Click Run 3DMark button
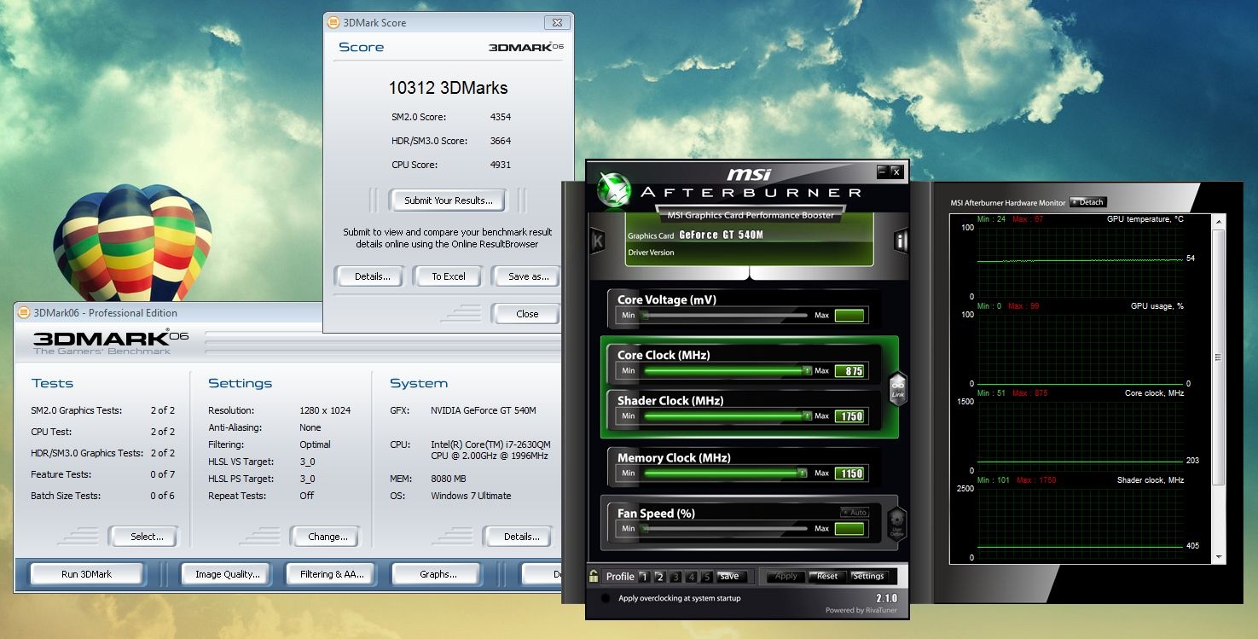Image resolution: width=1258 pixels, height=639 pixels. click(x=86, y=574)
